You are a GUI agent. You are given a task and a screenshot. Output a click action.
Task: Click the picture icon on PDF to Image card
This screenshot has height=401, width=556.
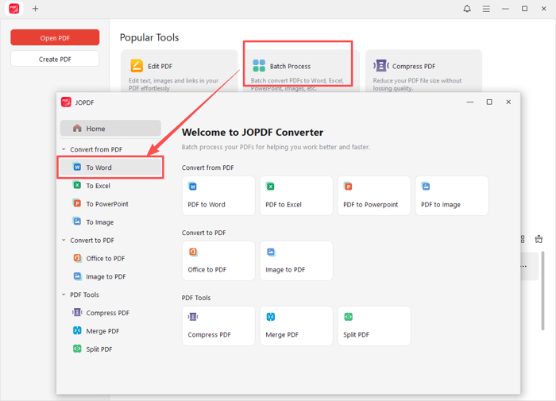[x=426, y=186]
